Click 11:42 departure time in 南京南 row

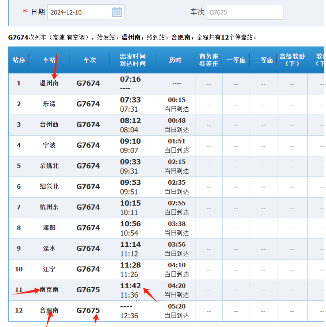tap(130, 286)
